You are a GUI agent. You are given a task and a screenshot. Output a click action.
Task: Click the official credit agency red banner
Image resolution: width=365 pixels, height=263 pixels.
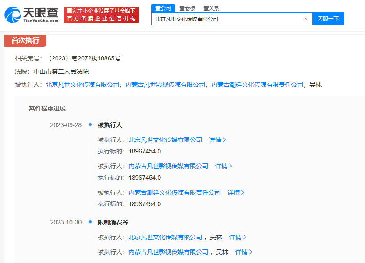(101, 14)
